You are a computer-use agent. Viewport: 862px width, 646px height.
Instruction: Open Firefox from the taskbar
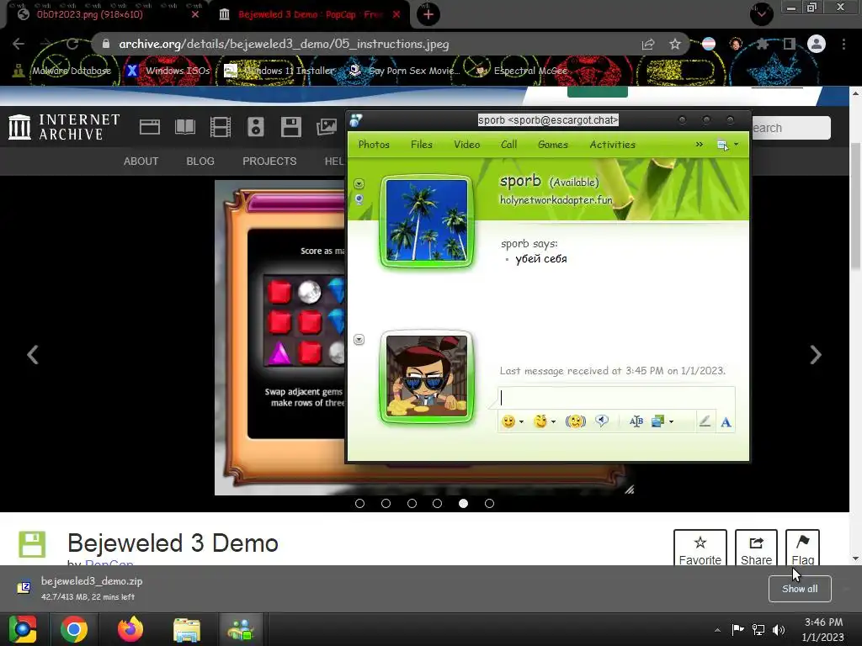[130, 629]
